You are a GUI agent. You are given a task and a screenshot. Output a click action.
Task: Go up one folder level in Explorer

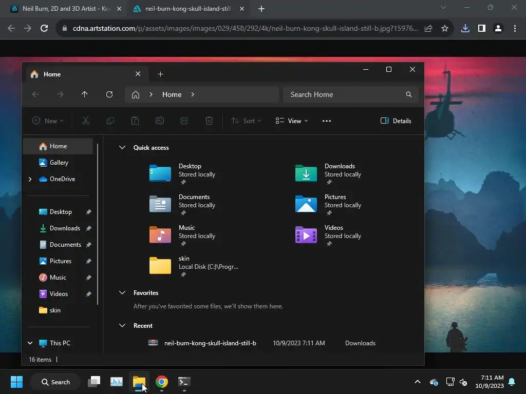pyautogui.click(x=85, y=94)
